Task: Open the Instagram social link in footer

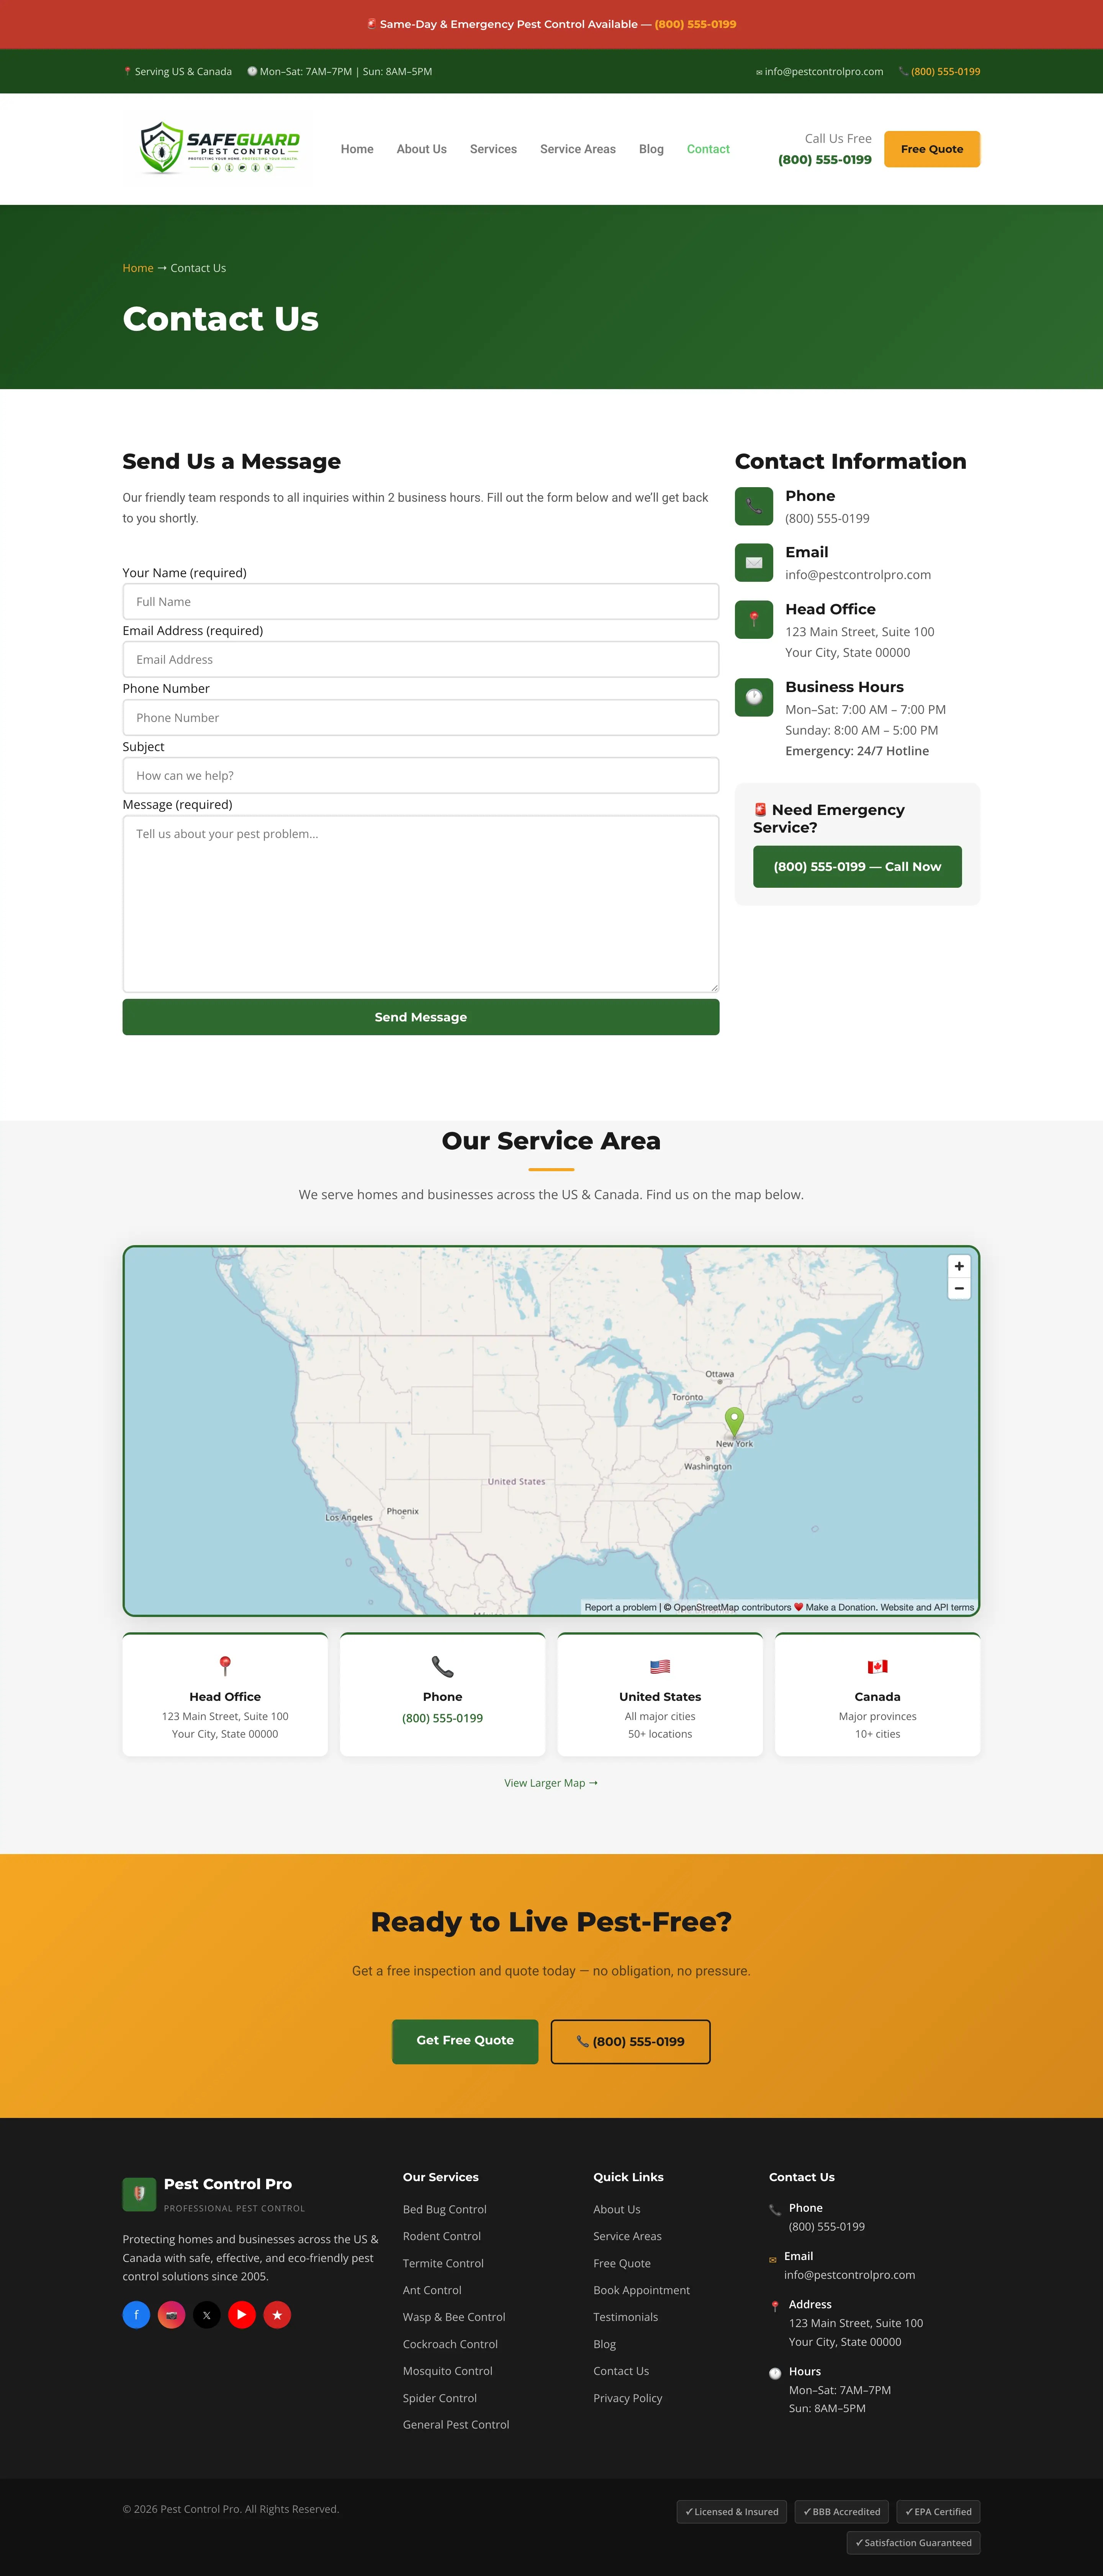Action: [172, 2315]
